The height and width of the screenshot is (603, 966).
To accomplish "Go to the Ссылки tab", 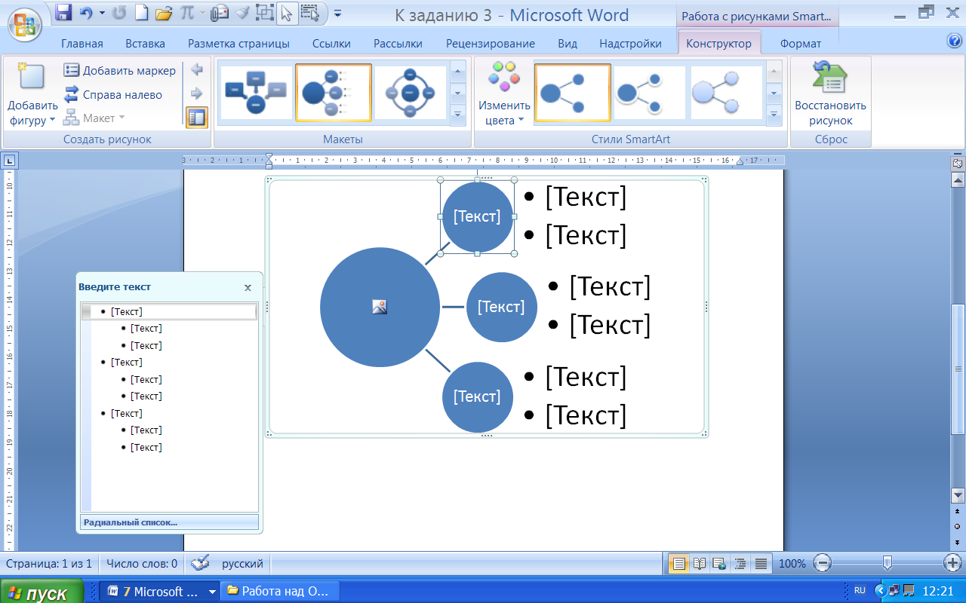I will tap(331, 44).
